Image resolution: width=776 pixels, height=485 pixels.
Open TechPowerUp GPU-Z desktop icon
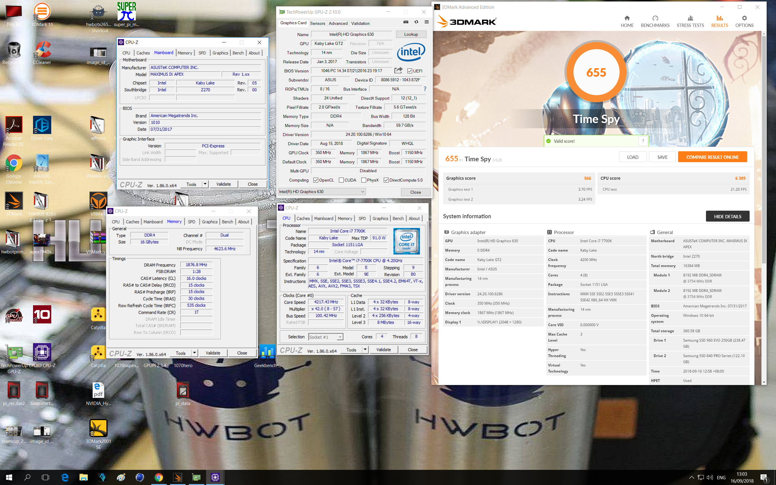(14, 359)
